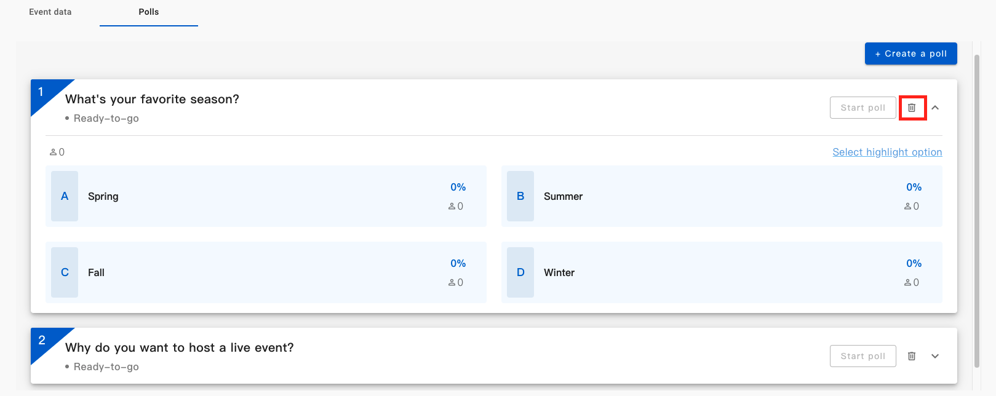This screenshot has height=396, width=996.
Task: Choose the Winter option card
Action: (721, 272)
